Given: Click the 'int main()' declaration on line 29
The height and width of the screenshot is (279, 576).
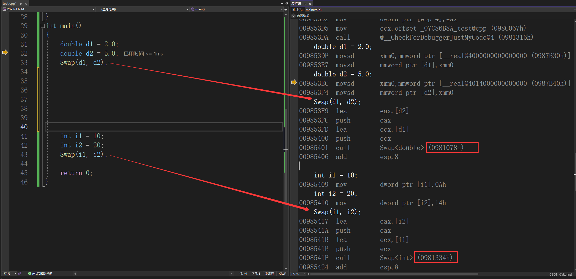Looking at the screenshot, I should (63, 26).
